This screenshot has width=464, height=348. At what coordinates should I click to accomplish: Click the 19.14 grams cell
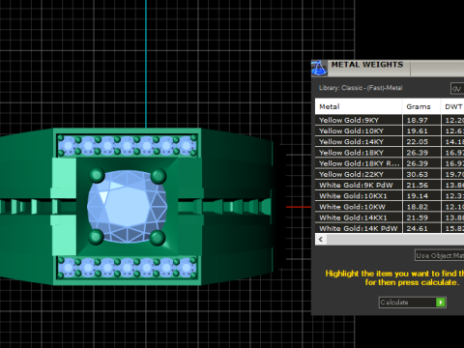click(421, 196)
